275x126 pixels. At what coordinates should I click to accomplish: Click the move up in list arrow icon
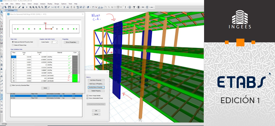click(x=71, y=7)
